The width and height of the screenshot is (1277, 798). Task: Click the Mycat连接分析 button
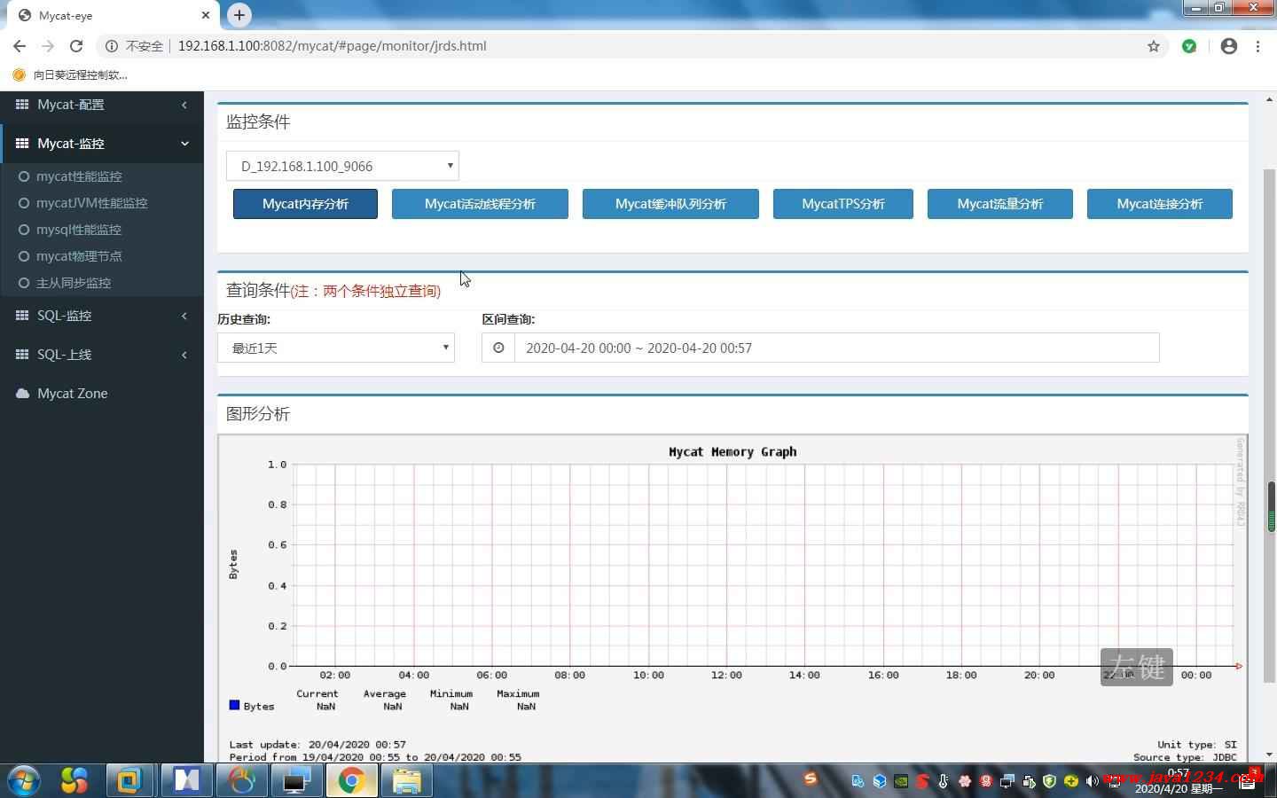[1160, 204]
